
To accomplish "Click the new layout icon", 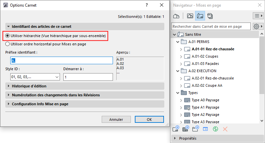I will tap(176, 128).
